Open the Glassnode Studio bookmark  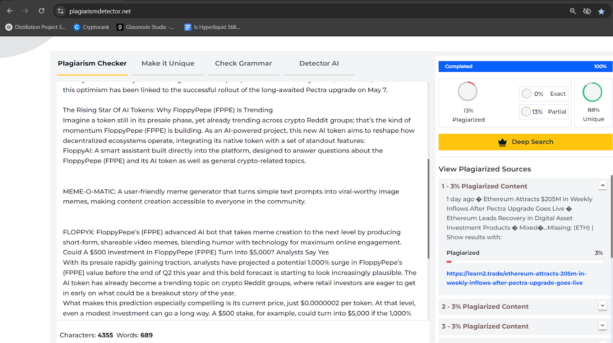coord(146,27)
